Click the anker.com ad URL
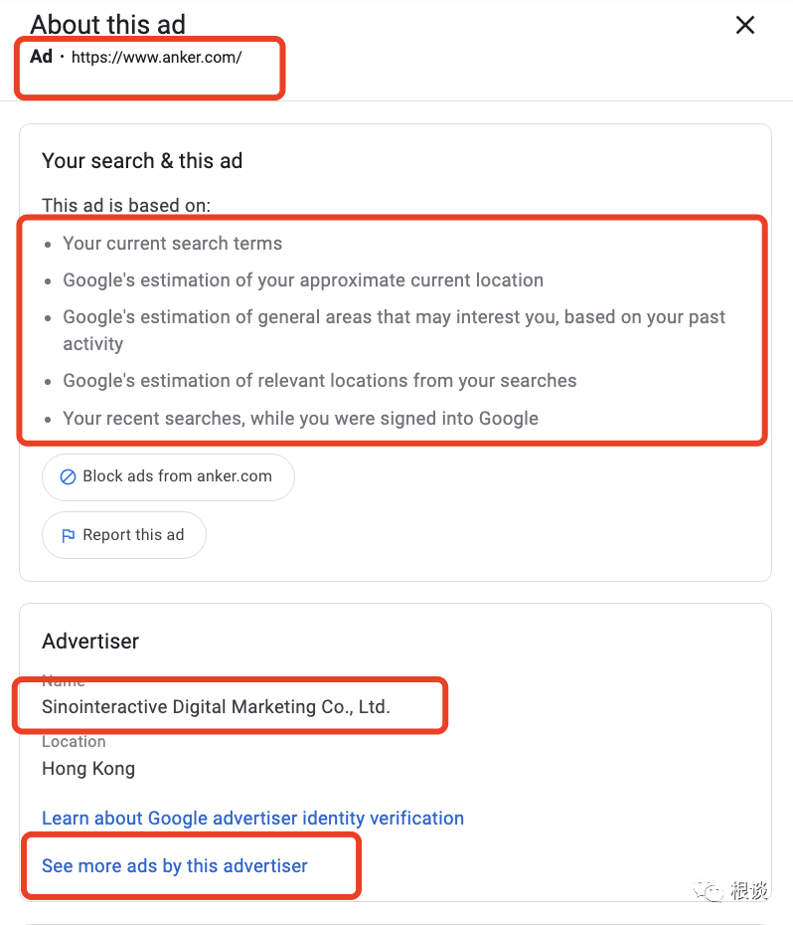Screen dimensions: 793x925 [156, 58]
